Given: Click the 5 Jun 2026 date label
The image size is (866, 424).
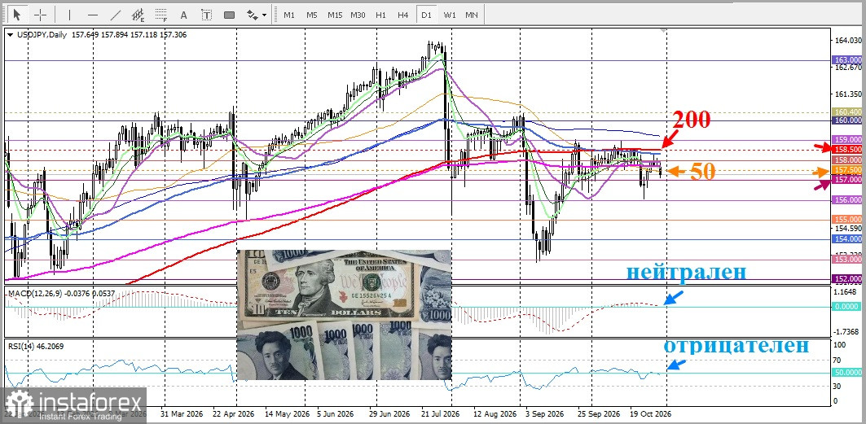Looking at the screenshot, I should click(x=337, y=413).
